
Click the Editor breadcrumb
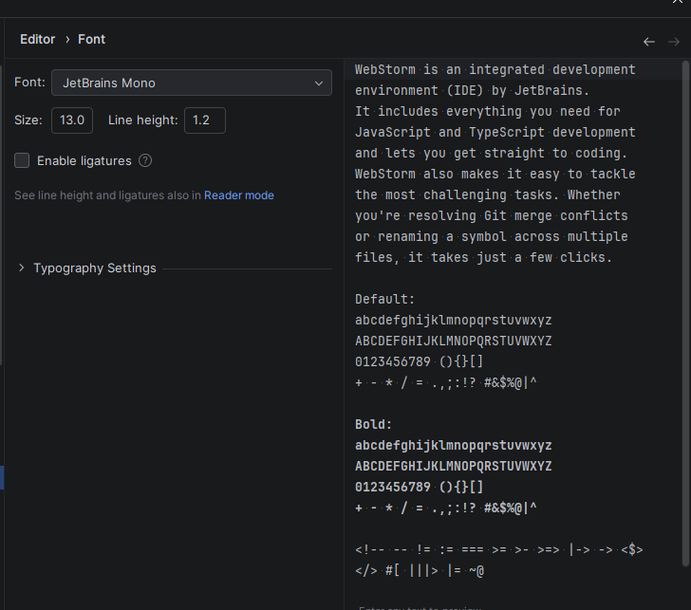click(37, 39)
